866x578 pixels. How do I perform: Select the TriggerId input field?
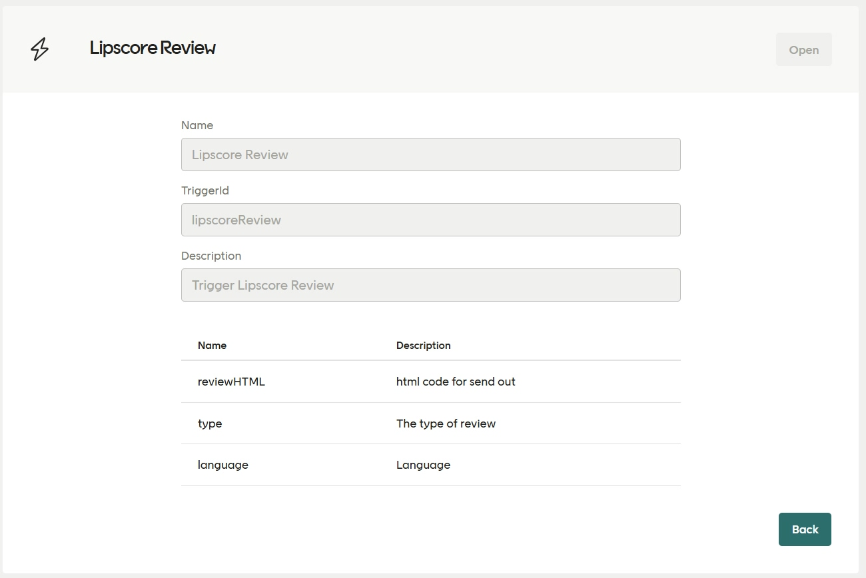431,220
